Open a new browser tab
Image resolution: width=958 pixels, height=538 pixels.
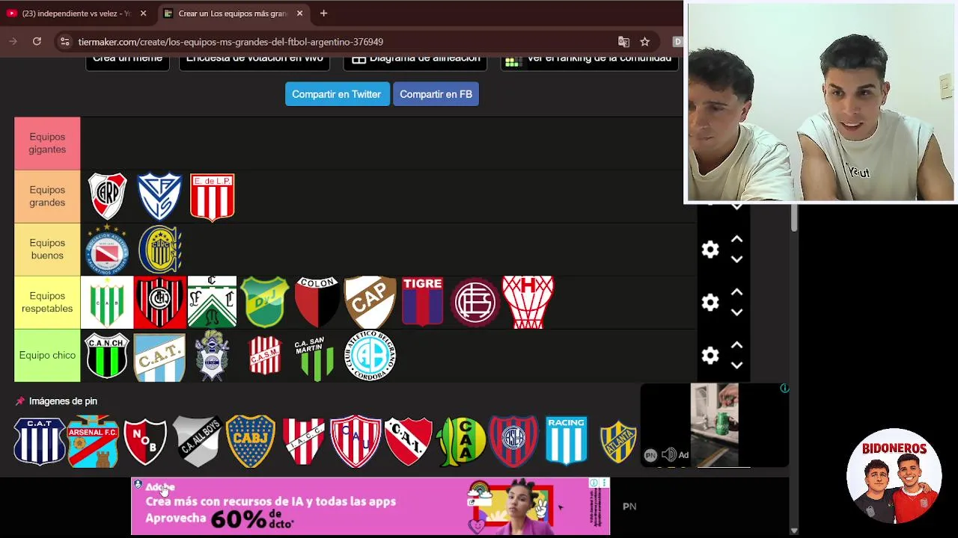323,13
